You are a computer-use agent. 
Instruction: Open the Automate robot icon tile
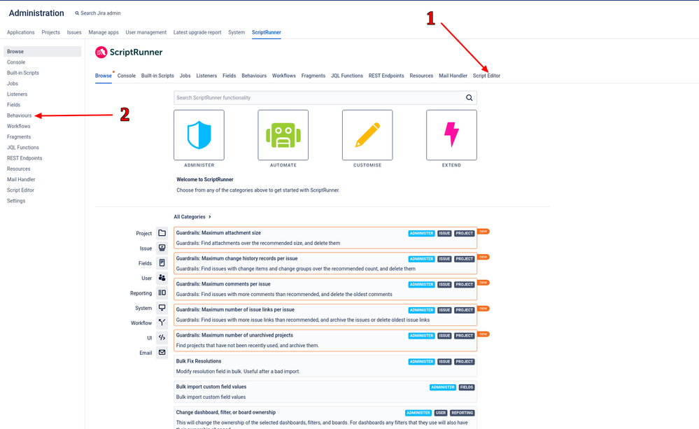coord(283,135)
